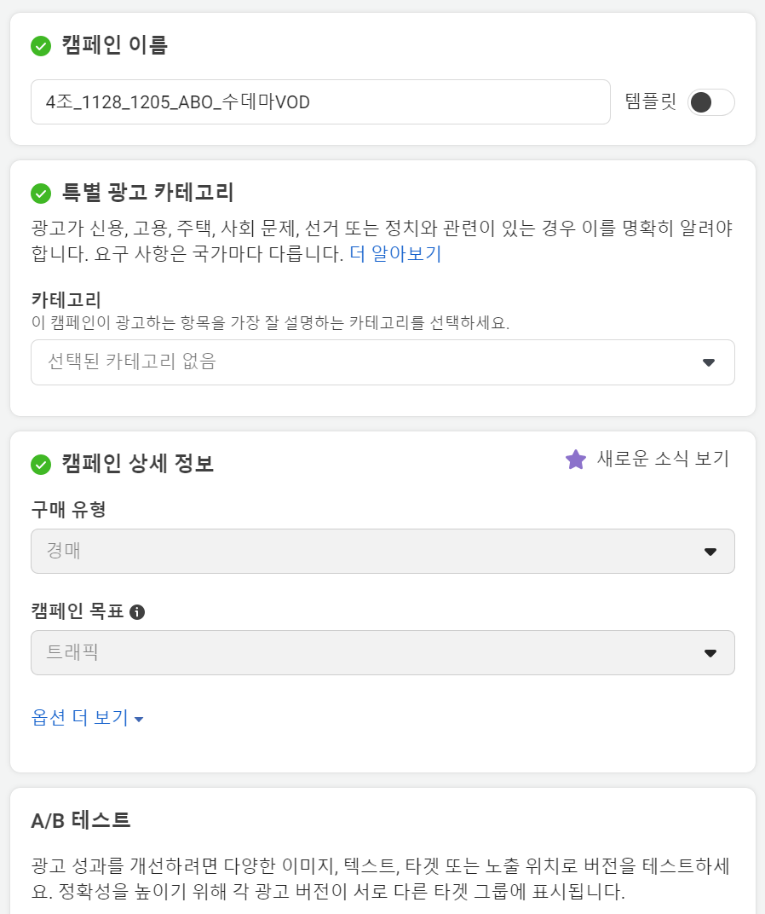
Task: Click green check beside 특별 광고 카테고리
Action: 41,194
